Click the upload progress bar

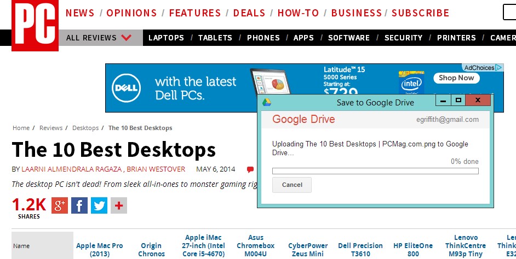click(x=375, y=171)
